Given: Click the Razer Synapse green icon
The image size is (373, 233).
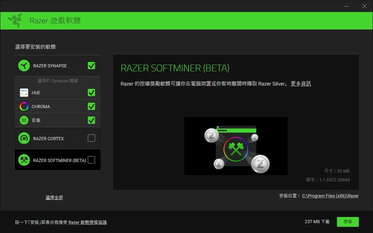Looking at the screenshot, I should click(x=24, y=66).
